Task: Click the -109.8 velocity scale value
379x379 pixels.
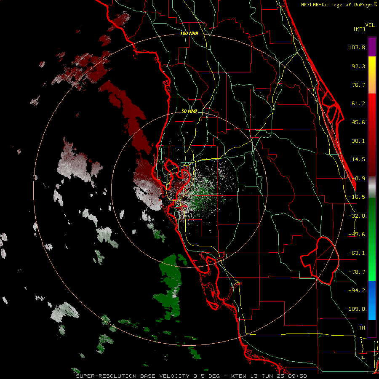Action: pos(355,309)
